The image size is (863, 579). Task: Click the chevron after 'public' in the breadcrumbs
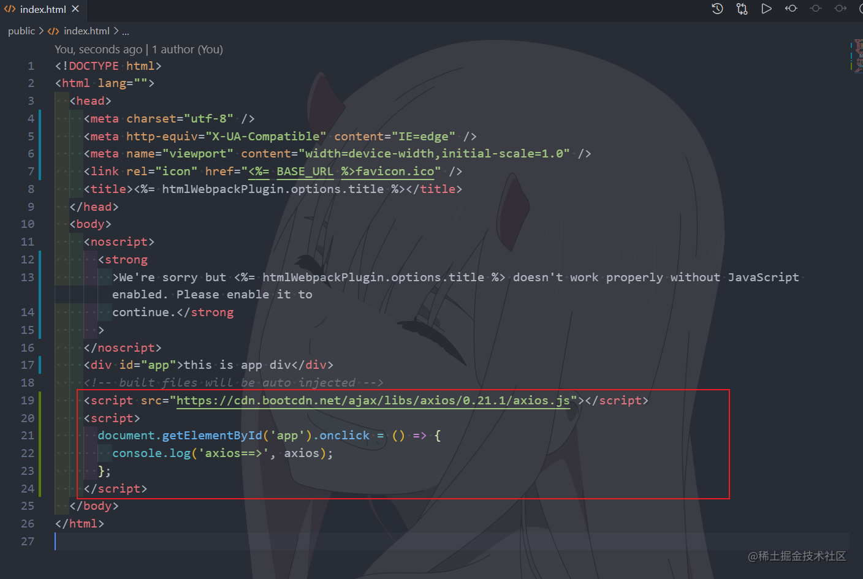pos(41,31)
